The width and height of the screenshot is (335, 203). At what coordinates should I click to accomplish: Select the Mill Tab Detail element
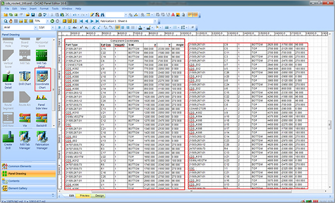[41, 59]
